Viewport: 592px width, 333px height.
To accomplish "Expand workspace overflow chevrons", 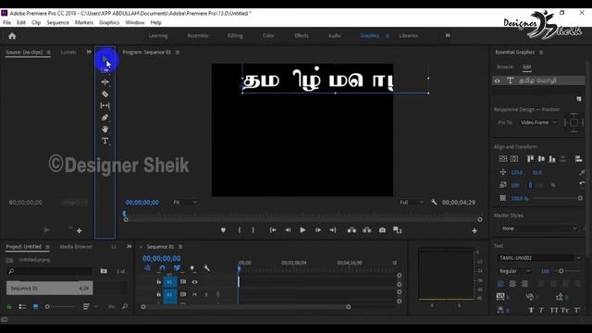I will (448, 35).
